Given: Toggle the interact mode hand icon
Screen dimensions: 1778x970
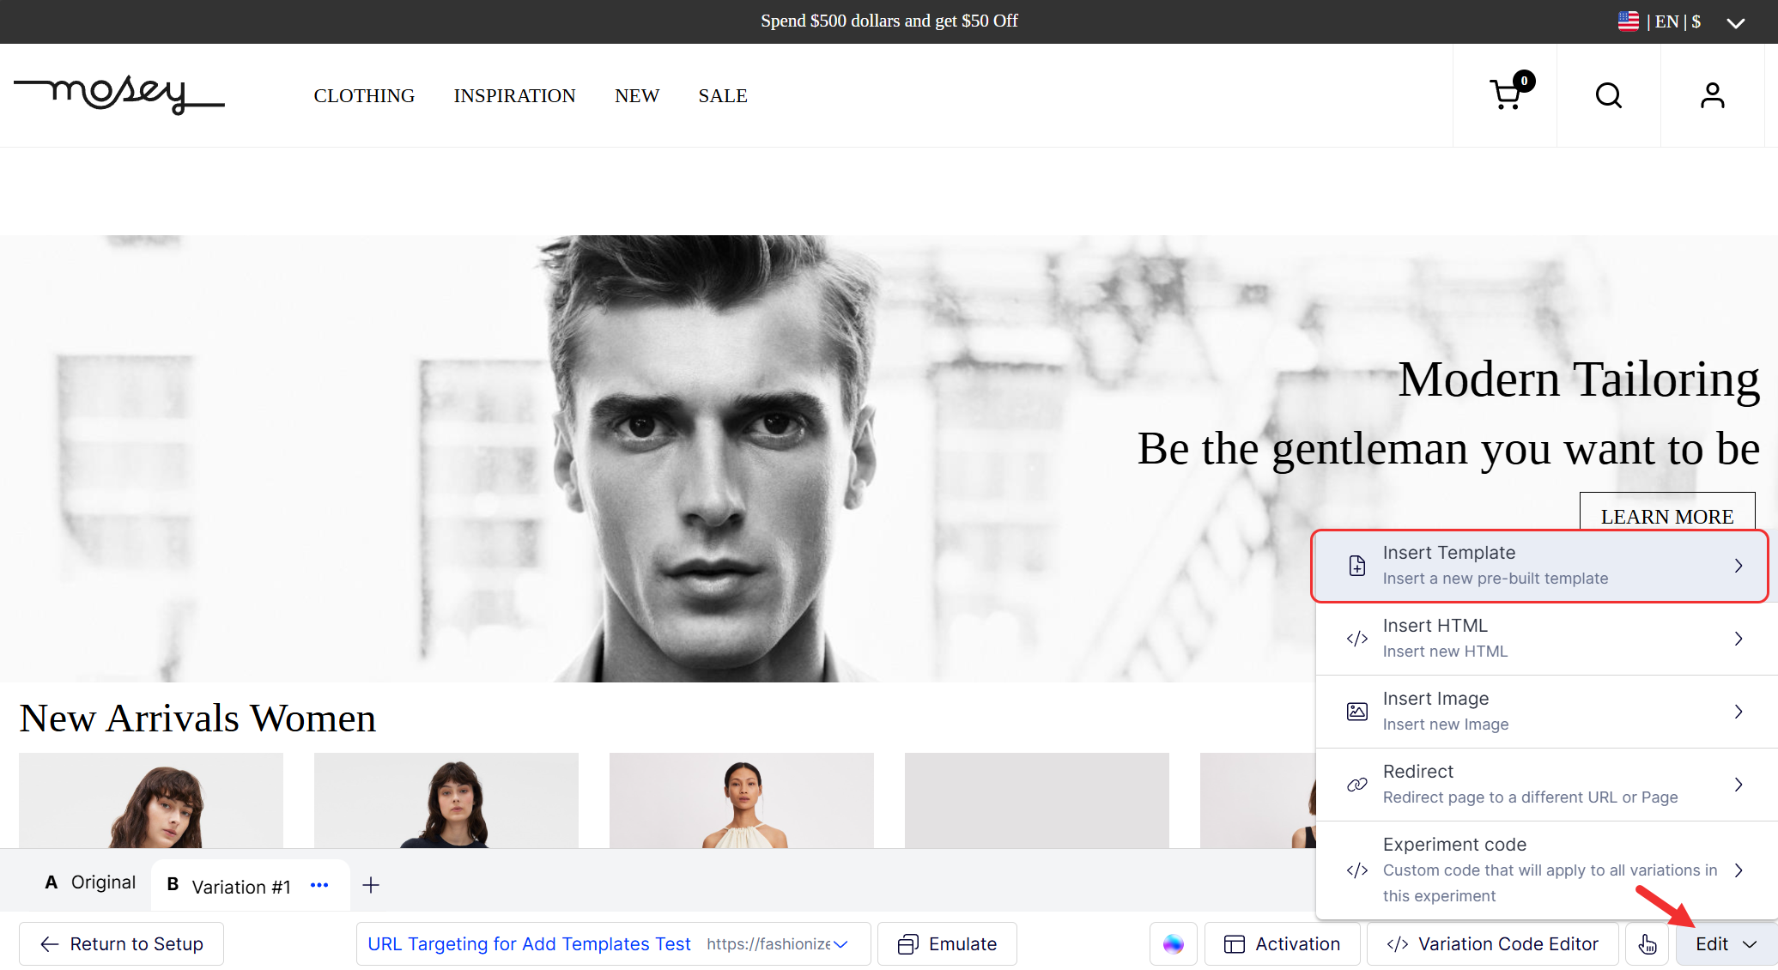Looking at the screenshot, I should point(1648,944).
